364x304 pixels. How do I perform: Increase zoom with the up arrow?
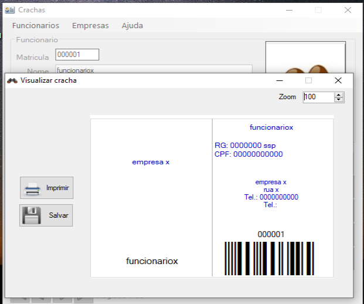[x=339, y=94]
